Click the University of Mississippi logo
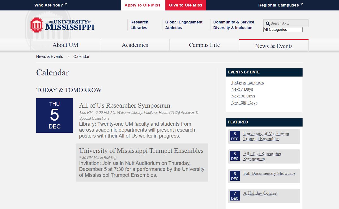The width and height of the screenshot is (339, 209). (x=62, y=25)
